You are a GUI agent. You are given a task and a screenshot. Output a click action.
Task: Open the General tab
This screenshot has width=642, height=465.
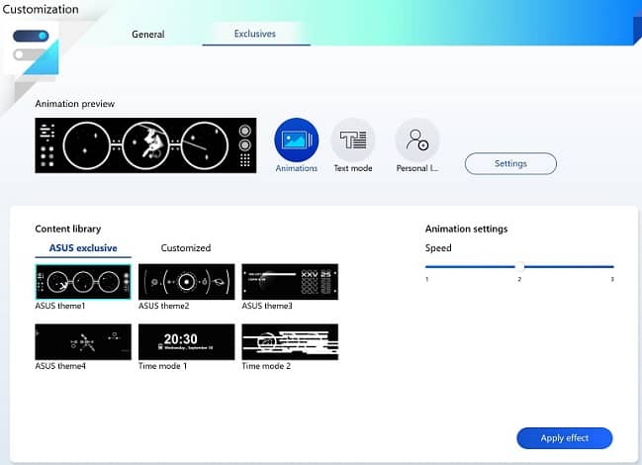tap(148, 35)
